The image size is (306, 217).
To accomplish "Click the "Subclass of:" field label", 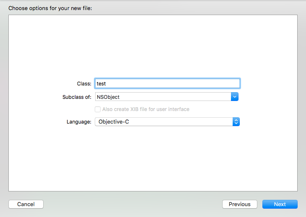I will coord(77,97).
